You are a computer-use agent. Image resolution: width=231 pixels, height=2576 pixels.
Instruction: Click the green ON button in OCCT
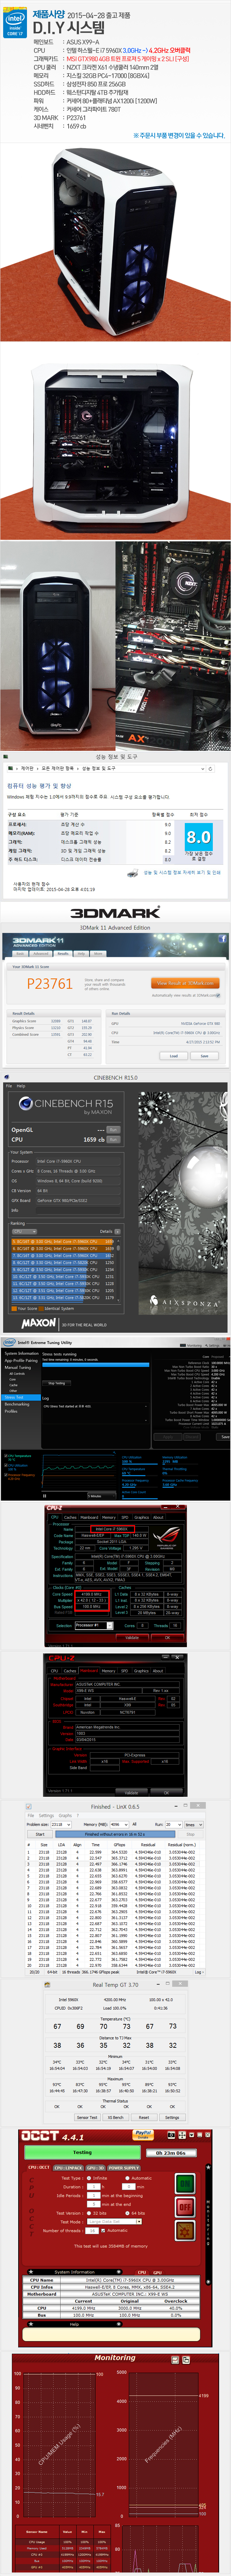point(185,2184)
